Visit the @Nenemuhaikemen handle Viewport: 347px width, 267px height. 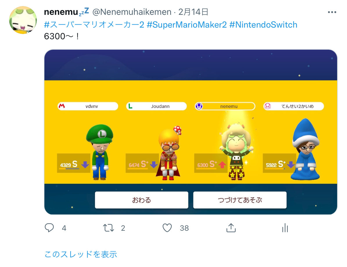pyautogui.click(x=132, y=12)
